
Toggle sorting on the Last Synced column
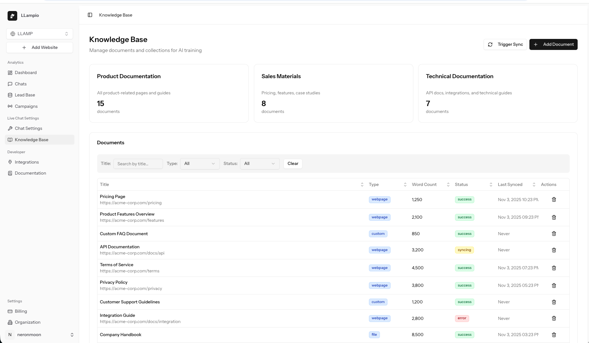pos(534,184)
